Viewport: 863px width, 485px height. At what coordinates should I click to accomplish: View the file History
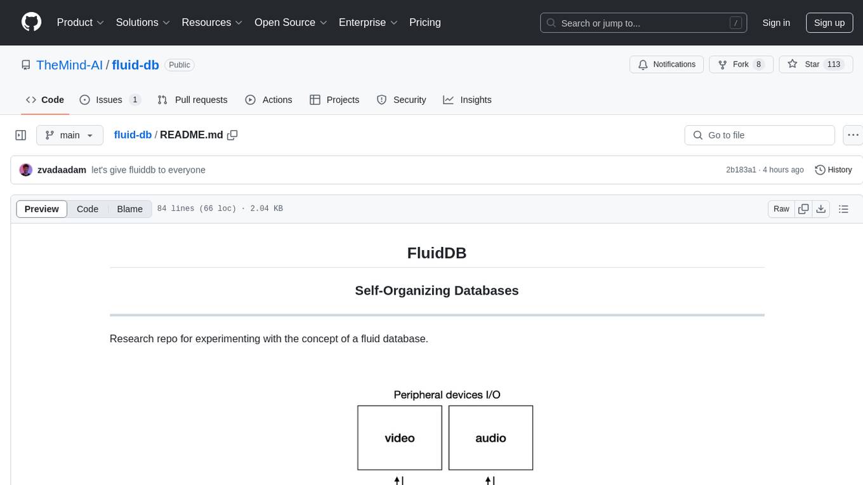pos(833,169)
